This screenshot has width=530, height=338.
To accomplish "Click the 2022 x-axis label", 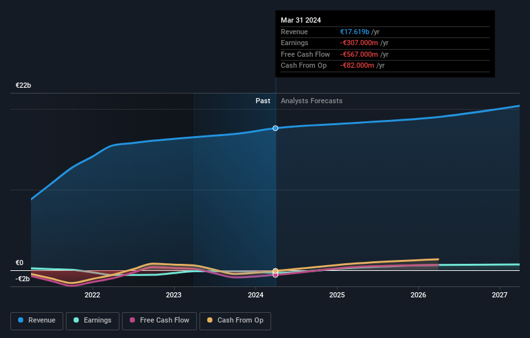I will [92, 295].
